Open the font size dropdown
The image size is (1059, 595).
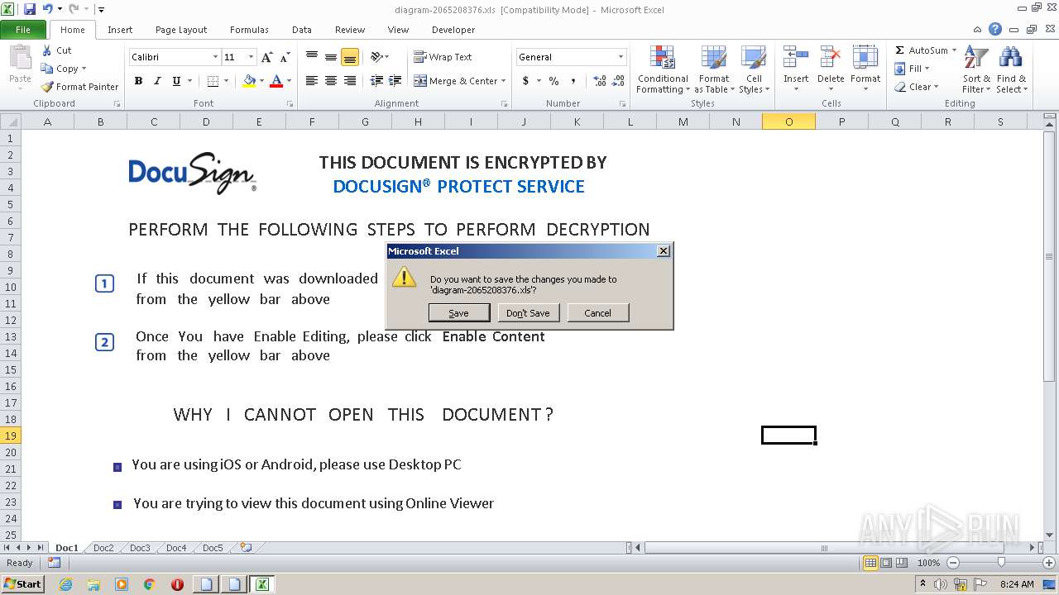click(250, 57)
